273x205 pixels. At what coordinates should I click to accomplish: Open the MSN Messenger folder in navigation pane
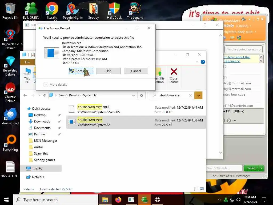click(x=45, y=141)
